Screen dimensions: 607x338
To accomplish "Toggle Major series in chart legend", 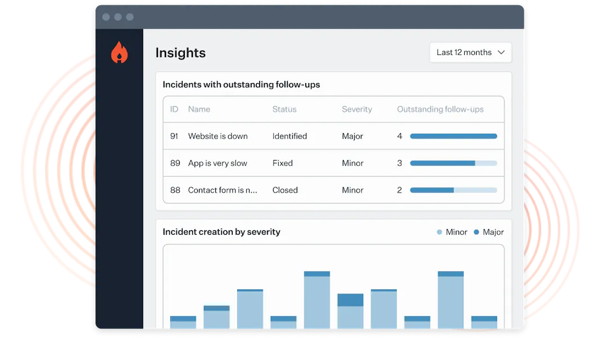I will (x=488, y=232).
